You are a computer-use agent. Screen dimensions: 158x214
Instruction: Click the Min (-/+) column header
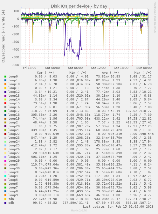pyautogui.click(x=78, y=73)
